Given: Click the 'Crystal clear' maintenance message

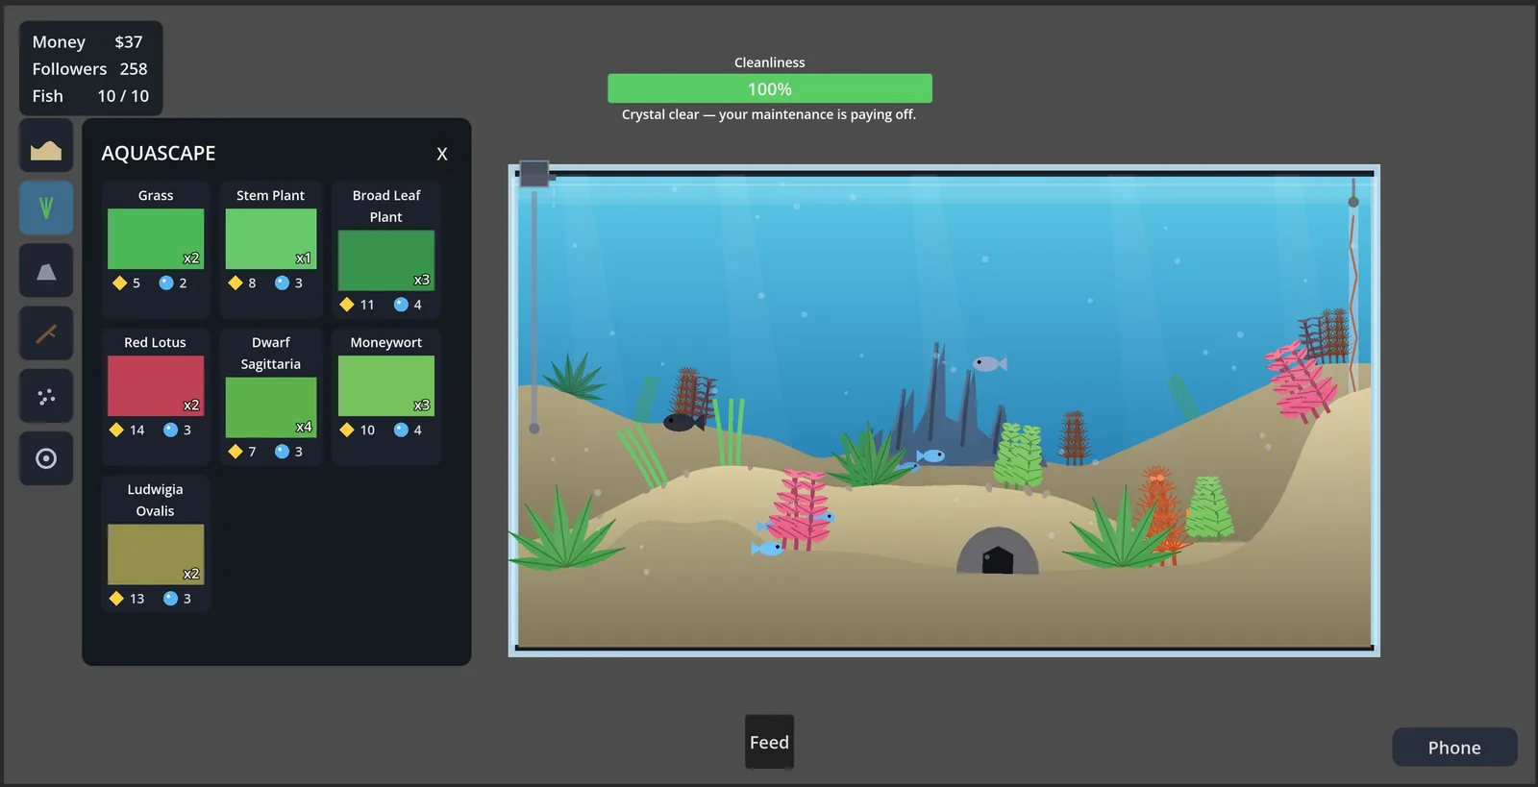Looking at the screenshot, I should pos(769,114).
